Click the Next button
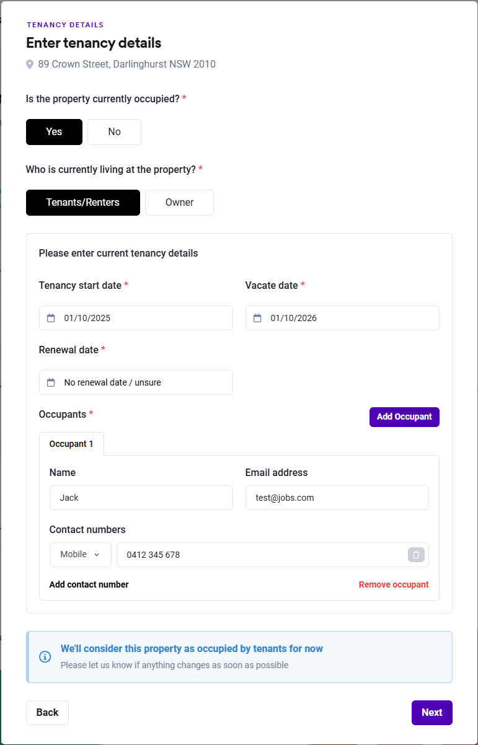Viewport: 478px width, 745px height. coord(432,713)
